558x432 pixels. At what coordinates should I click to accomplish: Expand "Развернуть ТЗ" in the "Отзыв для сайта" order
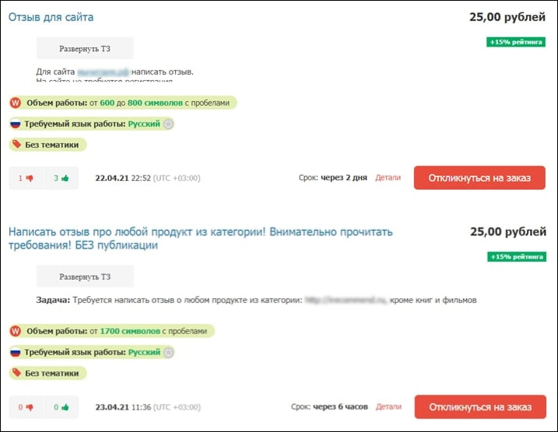[x=85, y=48]
